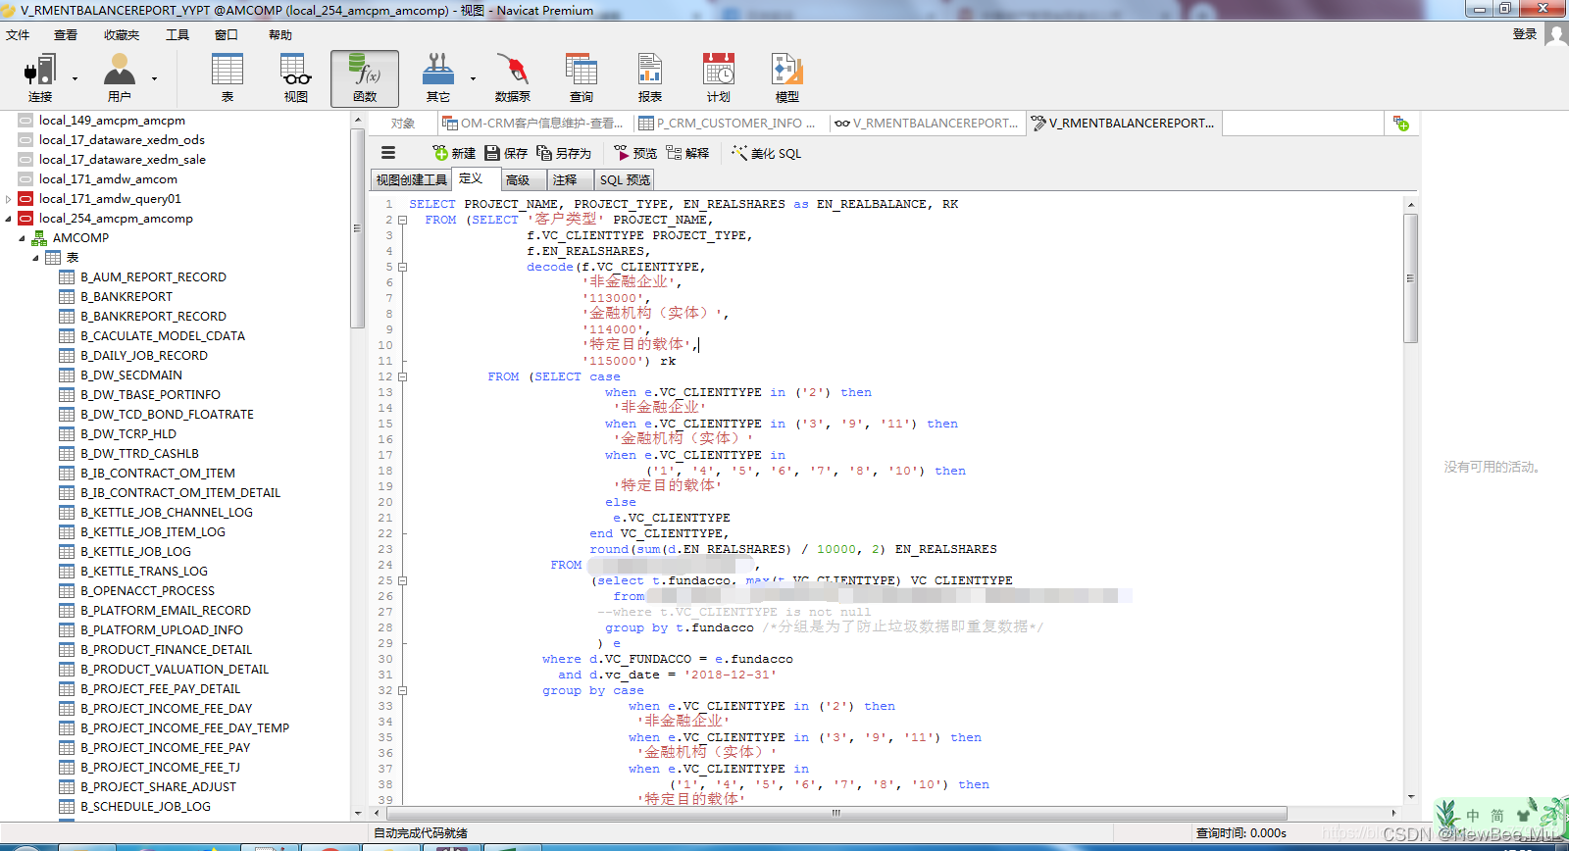Switch to the 对象 tab
The width and height of the screenshot is (1569, 851).
[x=402, y=124]
